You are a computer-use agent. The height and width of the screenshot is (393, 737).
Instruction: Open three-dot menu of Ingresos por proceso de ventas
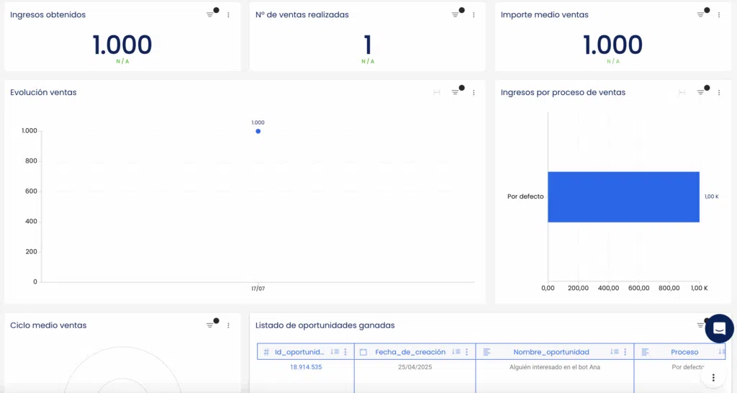coord(719,93)
